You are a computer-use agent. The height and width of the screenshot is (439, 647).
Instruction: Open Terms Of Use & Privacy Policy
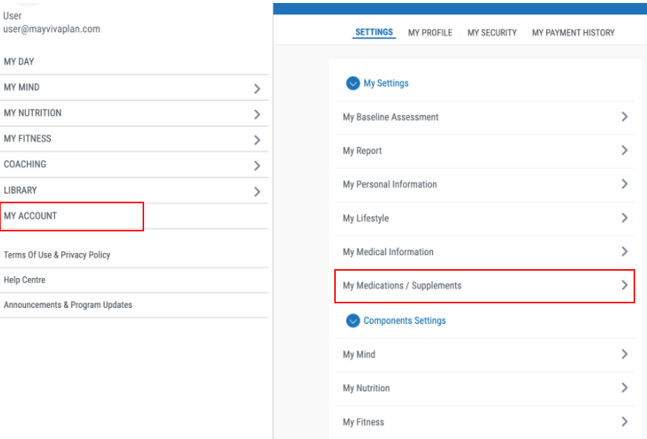click(56, 254)
